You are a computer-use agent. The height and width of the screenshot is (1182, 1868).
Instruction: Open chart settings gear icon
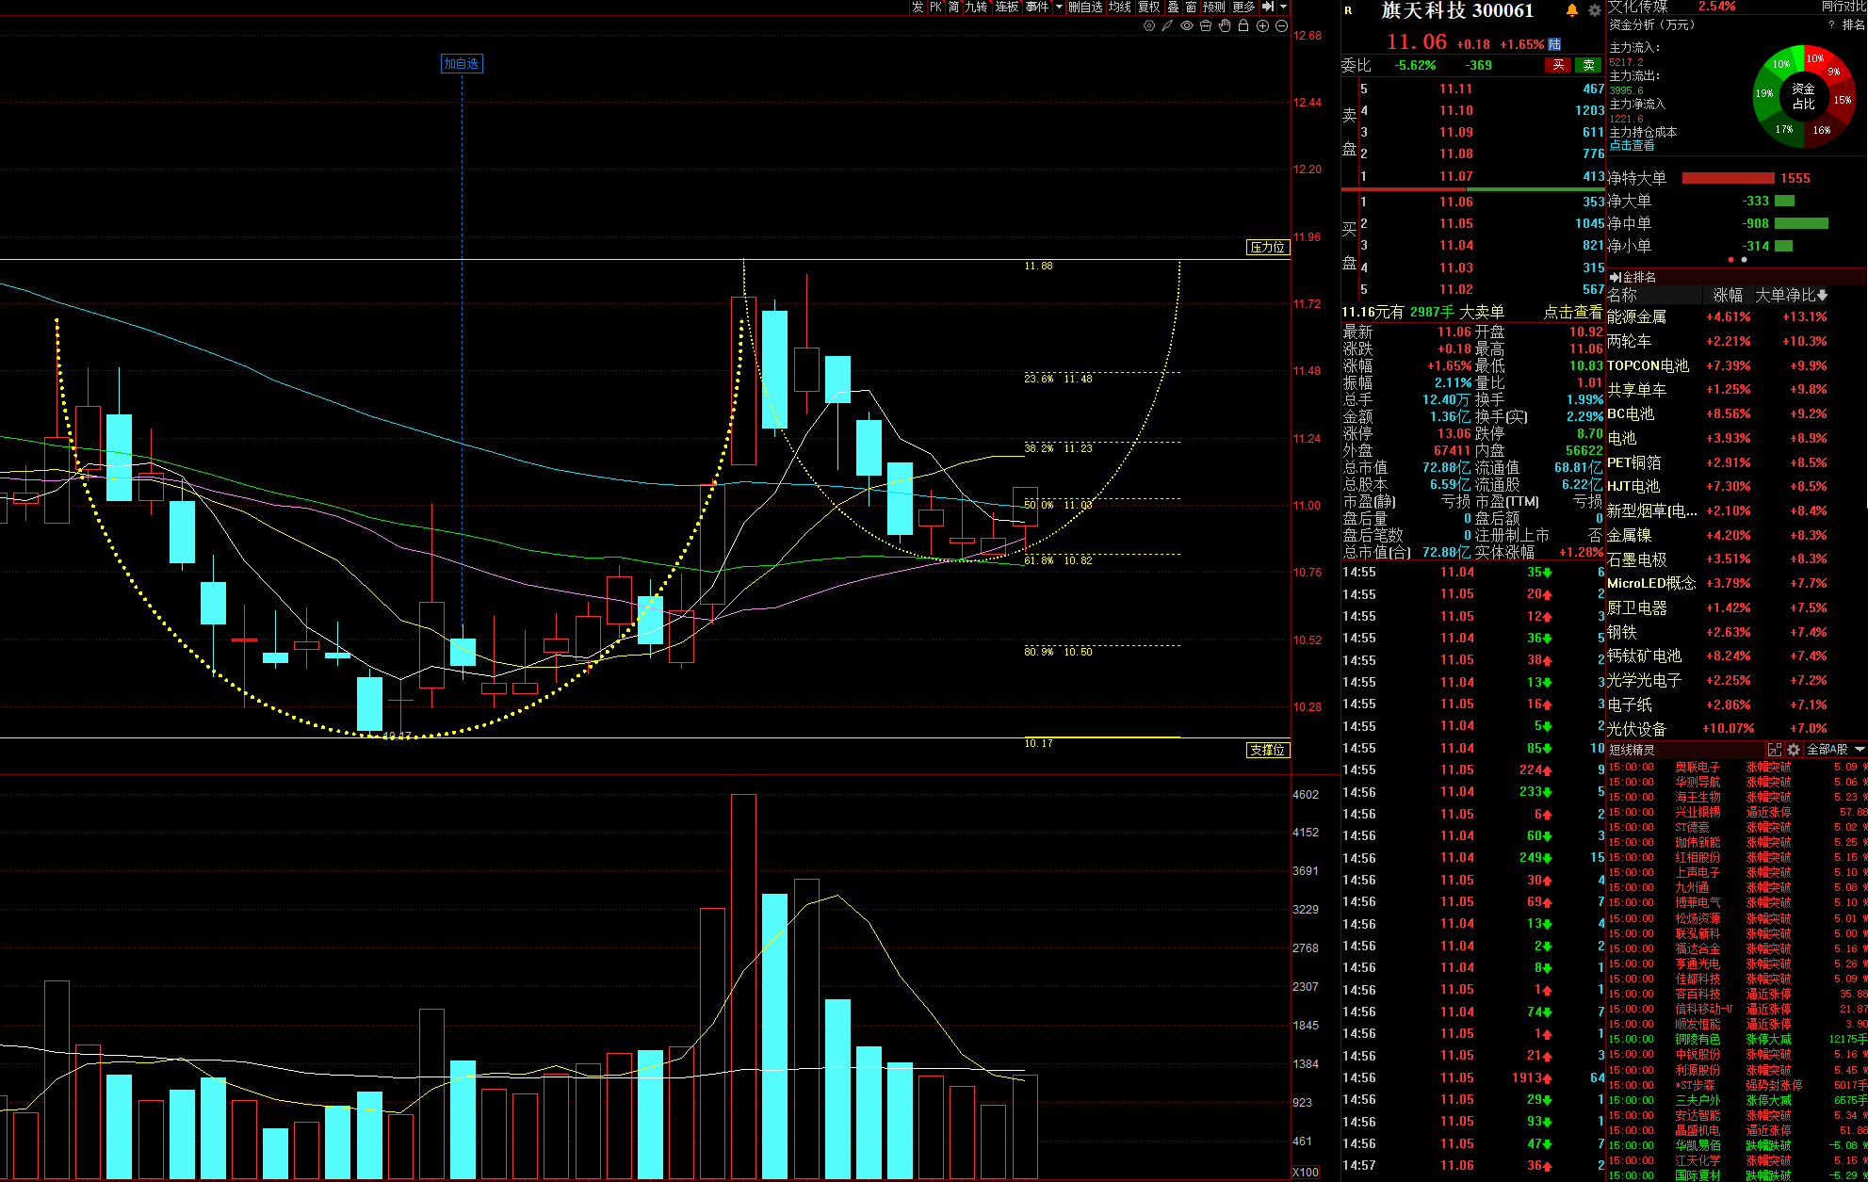click(x=1148, y=26)
